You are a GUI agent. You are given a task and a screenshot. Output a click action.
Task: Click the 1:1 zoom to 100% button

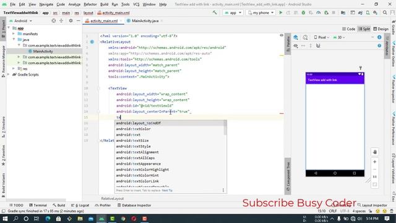[375, 177]
